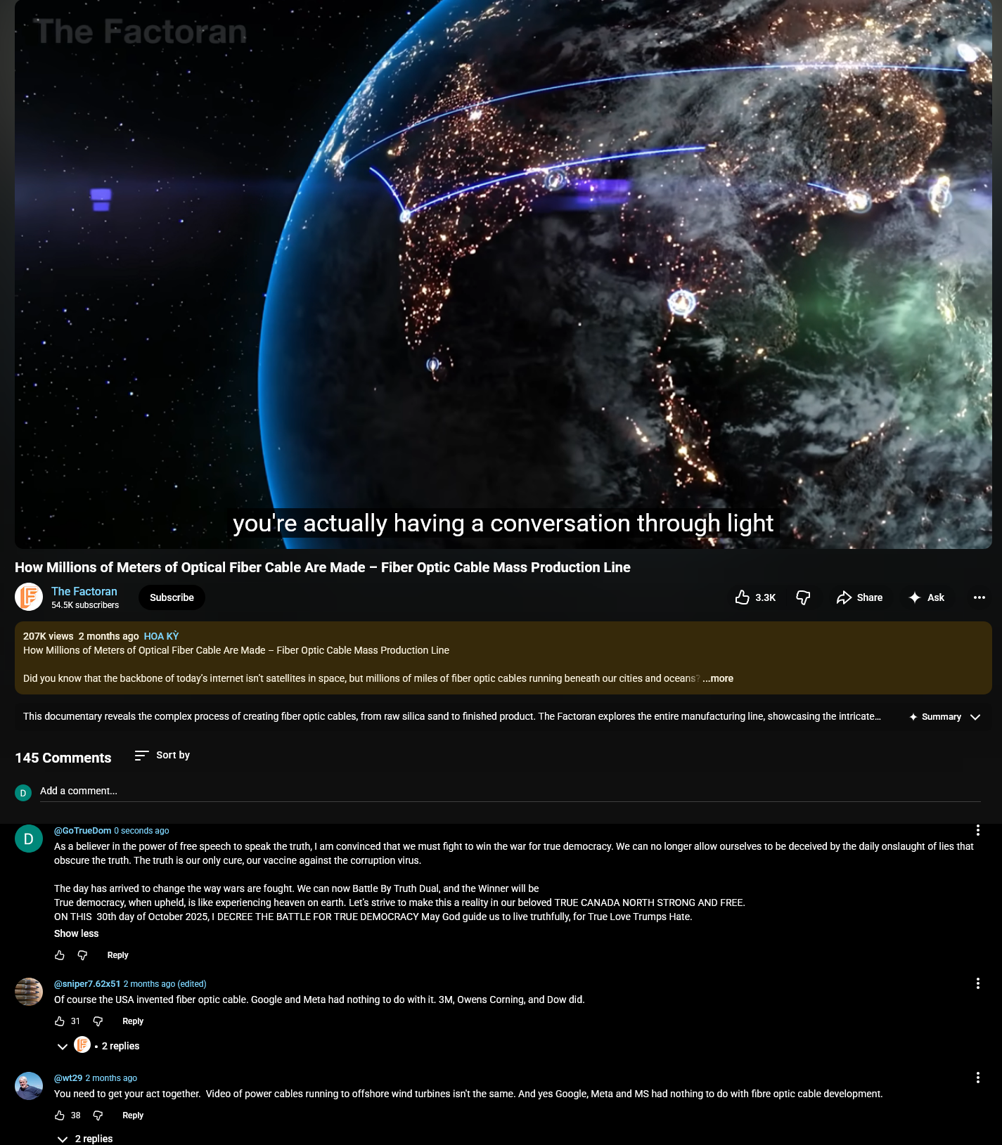This screenshot has height=1145, width=1002.
Task: Like the video with 3.3K likes
Action: pos(755,597)
